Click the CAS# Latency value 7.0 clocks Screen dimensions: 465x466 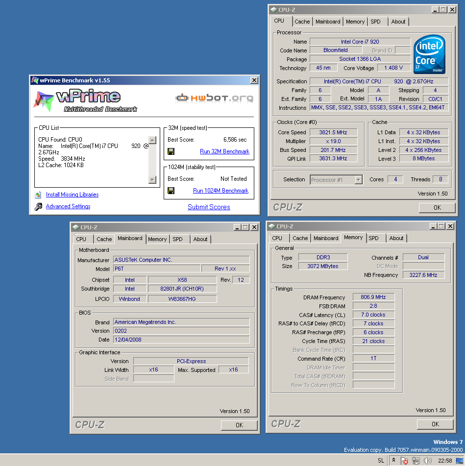point(373,315)
